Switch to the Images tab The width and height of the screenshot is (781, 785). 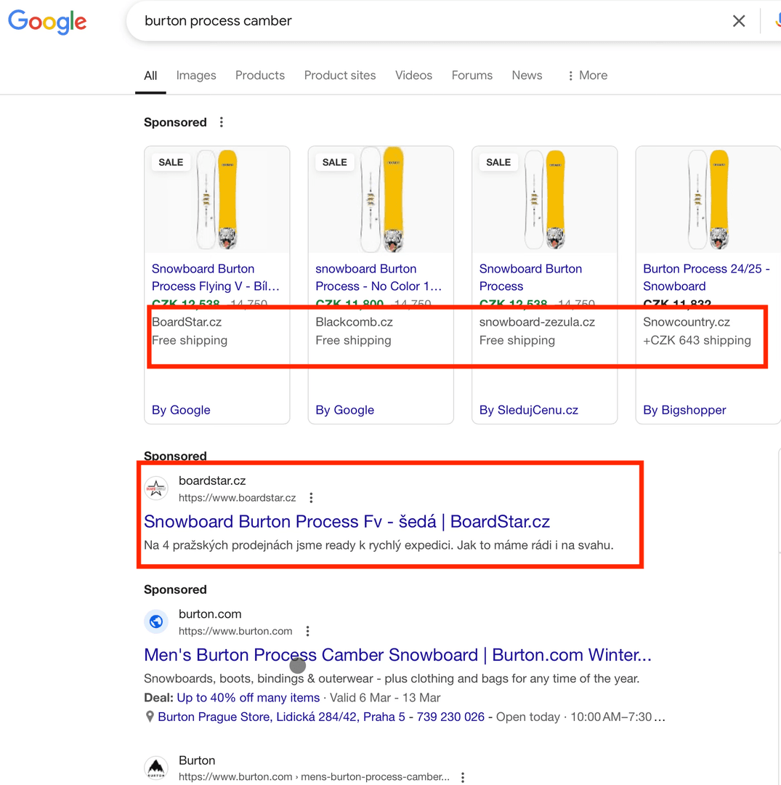(x=195, y=75)
